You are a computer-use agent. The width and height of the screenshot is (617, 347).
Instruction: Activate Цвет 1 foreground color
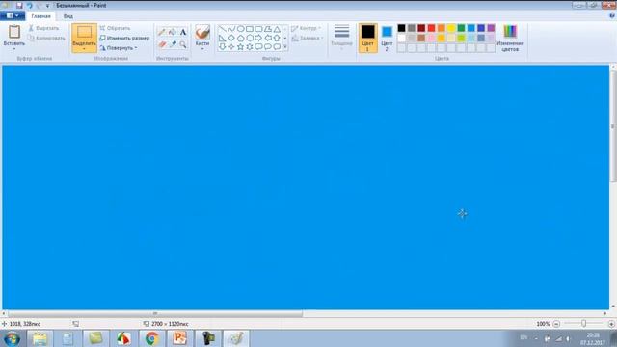pos(368,38)
